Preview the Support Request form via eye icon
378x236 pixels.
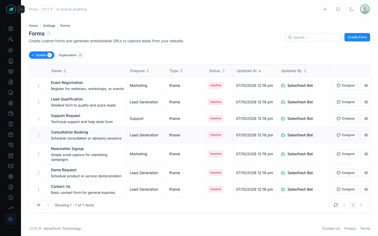click(x=366, y=119)
